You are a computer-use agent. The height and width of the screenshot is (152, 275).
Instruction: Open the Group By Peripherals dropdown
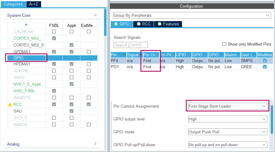click(192, 15)
